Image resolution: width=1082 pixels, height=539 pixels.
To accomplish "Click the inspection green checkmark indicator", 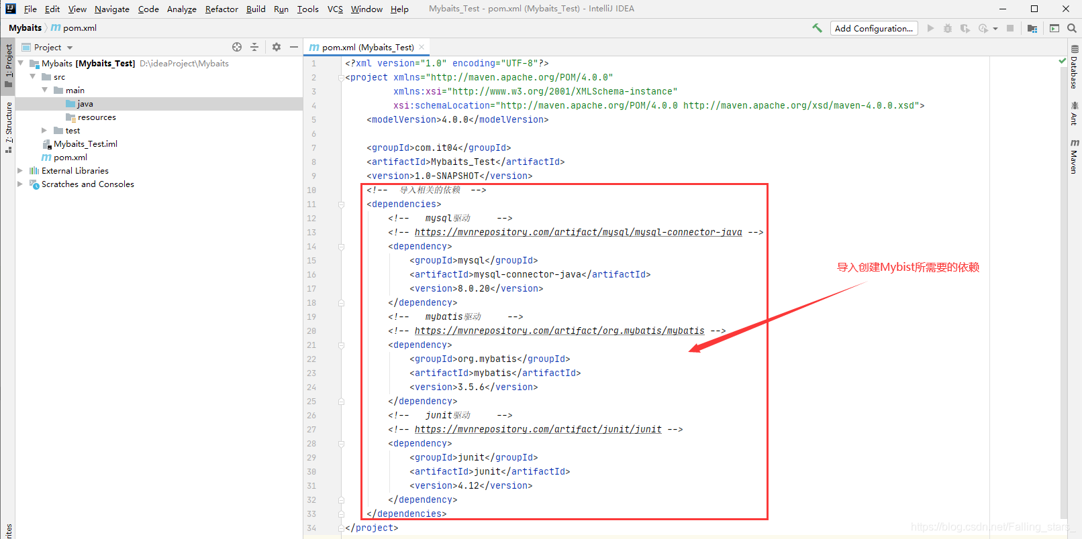I will 1063,61.
